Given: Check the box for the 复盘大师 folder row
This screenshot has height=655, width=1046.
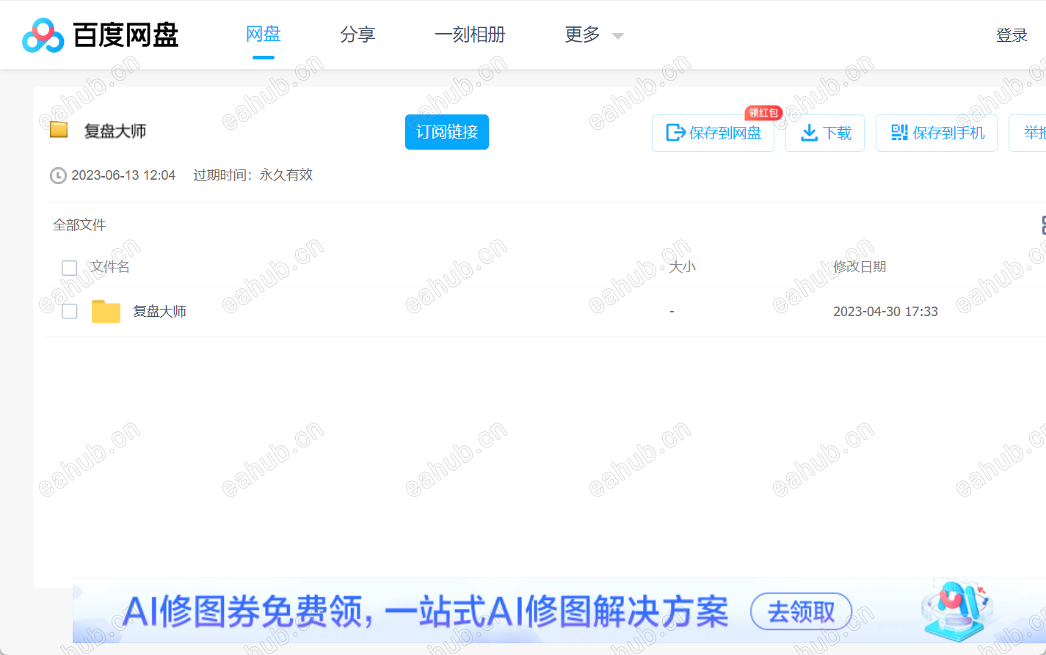Looking at the screenshot, I should tap(70, 311).
